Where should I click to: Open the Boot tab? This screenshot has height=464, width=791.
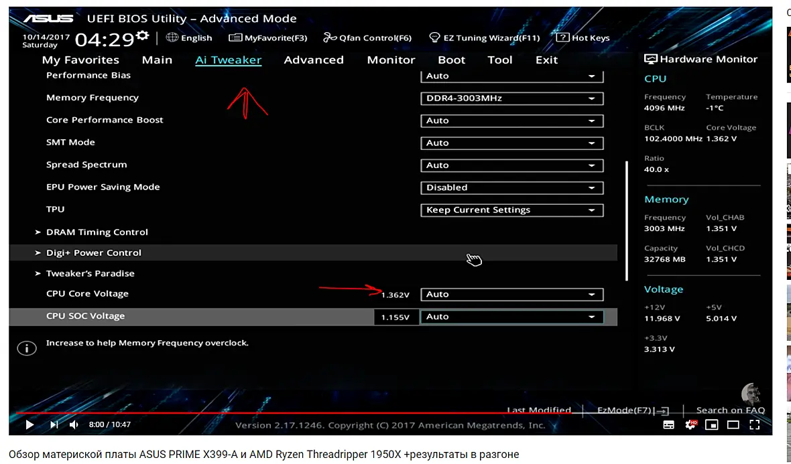coord(452,60)
